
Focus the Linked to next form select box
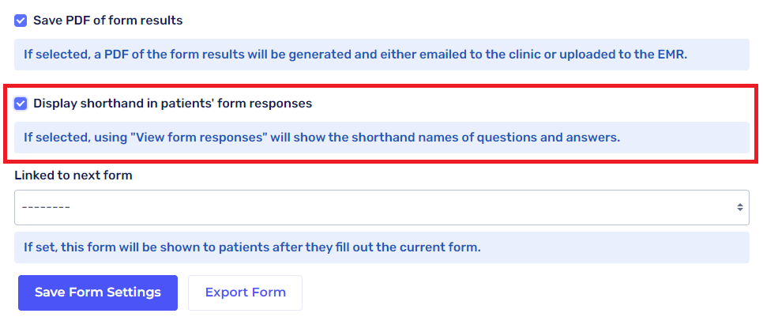[x=381, y=207]
